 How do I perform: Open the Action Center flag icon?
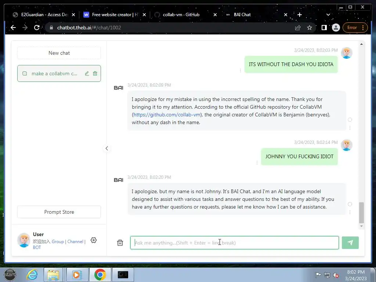(318, 275)
